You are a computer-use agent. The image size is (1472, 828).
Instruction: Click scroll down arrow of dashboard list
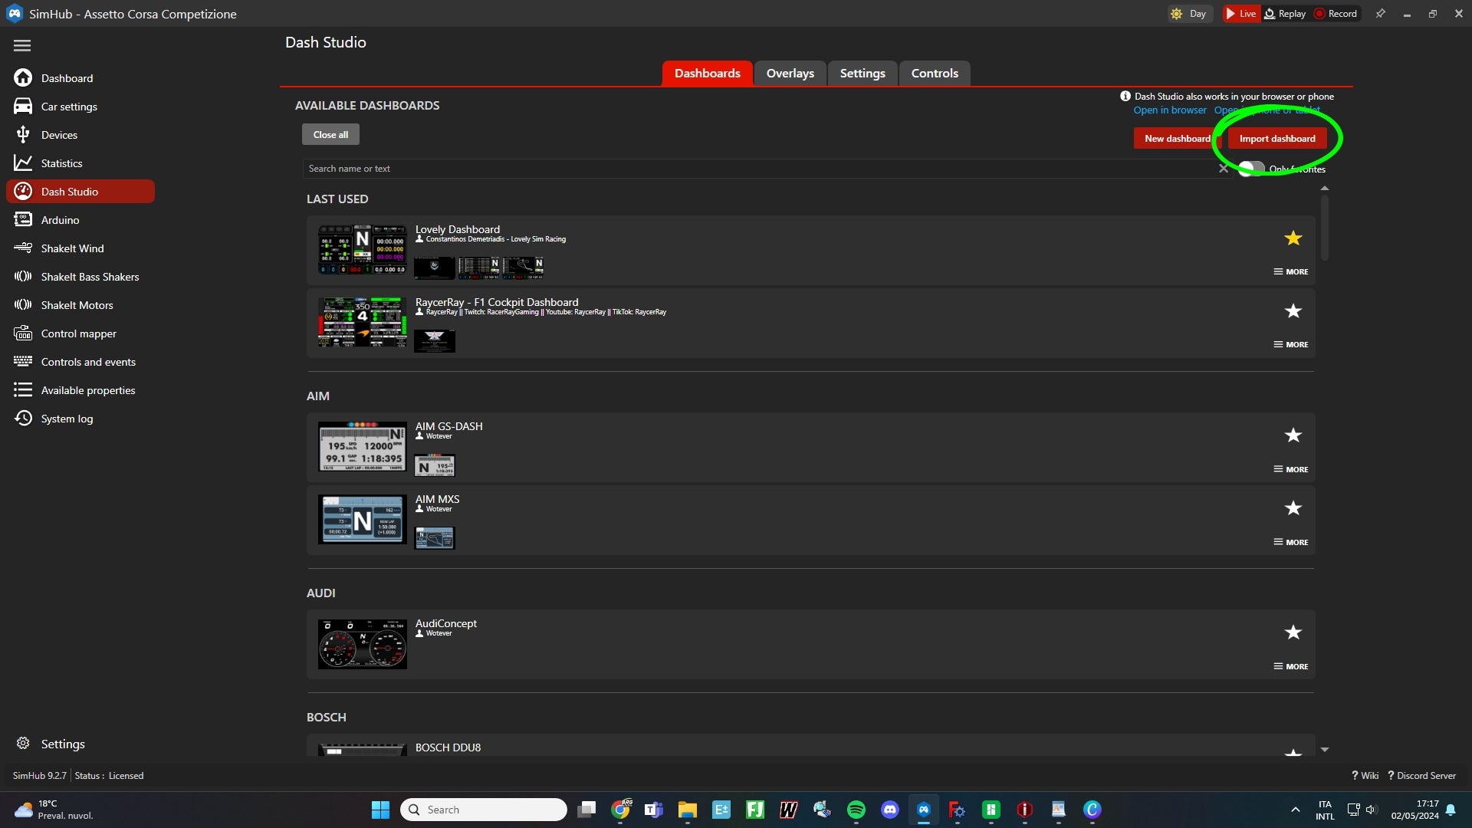pos(1325,750)
